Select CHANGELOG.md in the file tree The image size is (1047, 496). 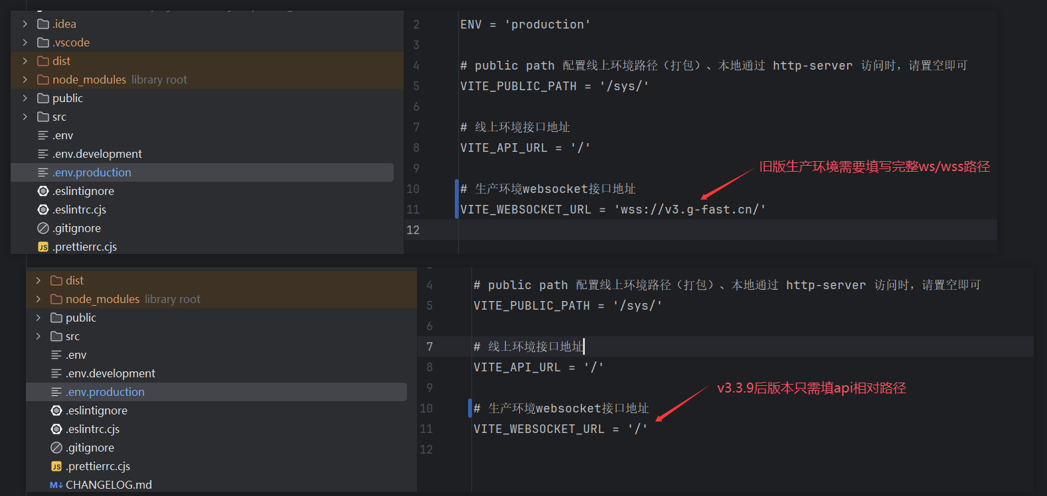[x=108, y=485]
